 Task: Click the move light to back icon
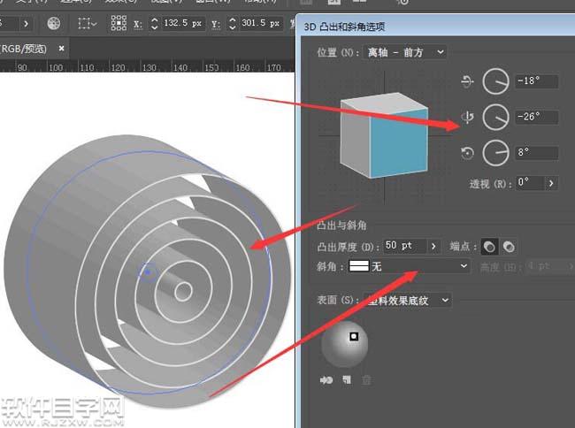(x=326, y=381)
